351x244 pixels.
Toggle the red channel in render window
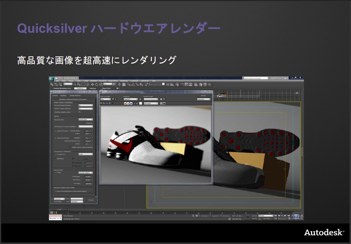coord(125,103)
